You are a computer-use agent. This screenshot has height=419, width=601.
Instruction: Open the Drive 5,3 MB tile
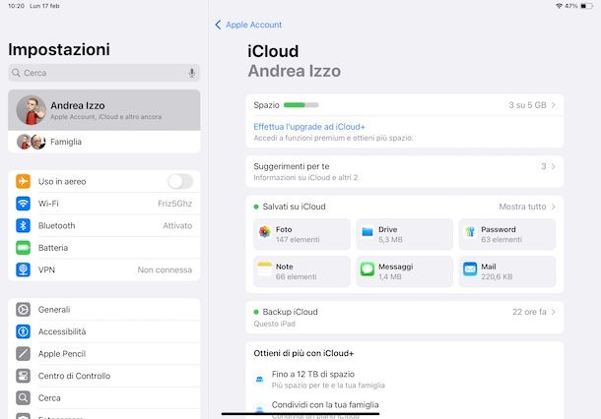404,234
